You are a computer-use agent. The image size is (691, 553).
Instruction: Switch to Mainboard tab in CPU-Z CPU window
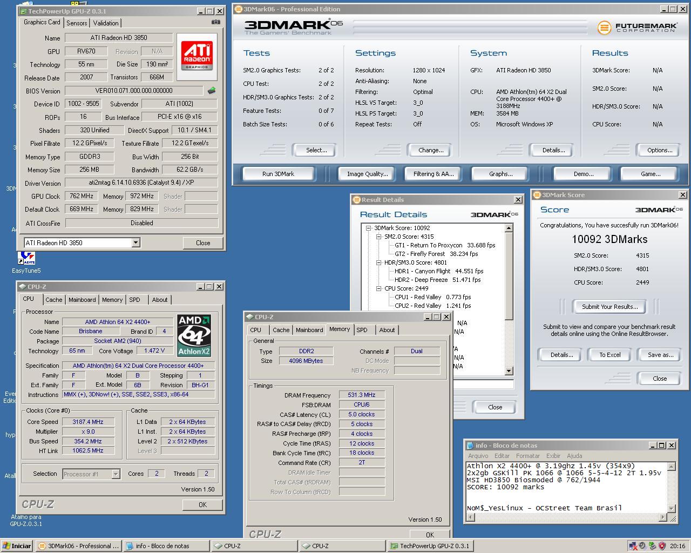click(x=82, y=300)
